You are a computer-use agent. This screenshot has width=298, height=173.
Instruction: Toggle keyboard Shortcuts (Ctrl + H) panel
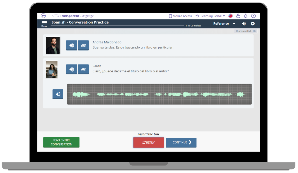tap(245, 31)
